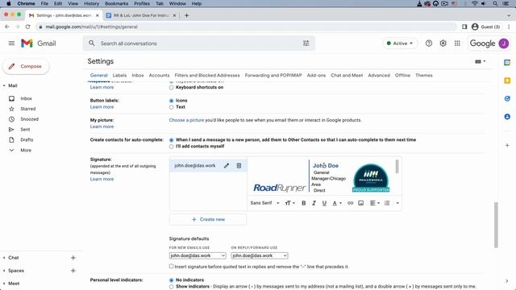The image size is (516, 290).
Task: Open macOS Spotlight search icon
Action: coord(495,3)
